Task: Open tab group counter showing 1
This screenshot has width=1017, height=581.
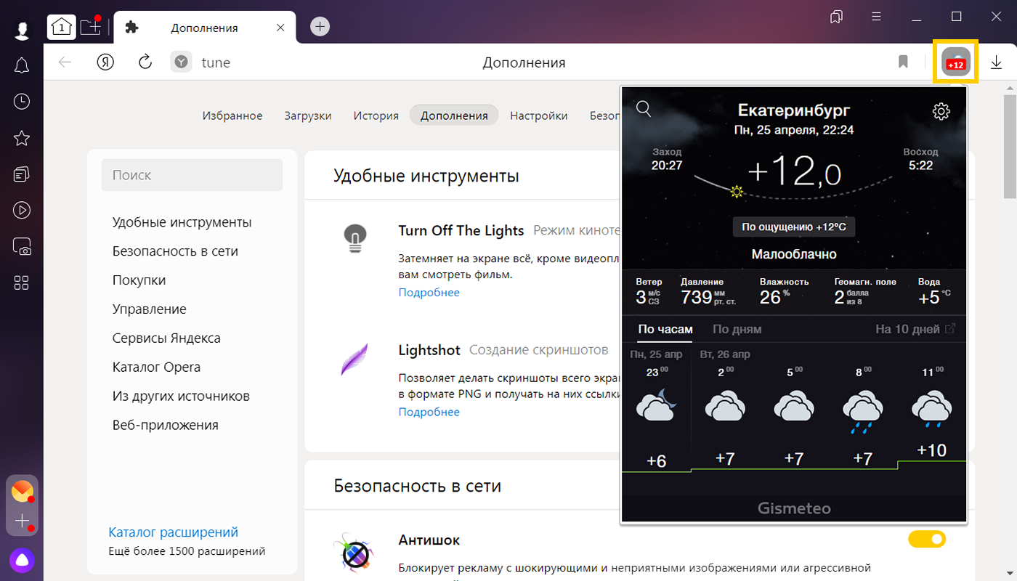Action: (62, 28)
